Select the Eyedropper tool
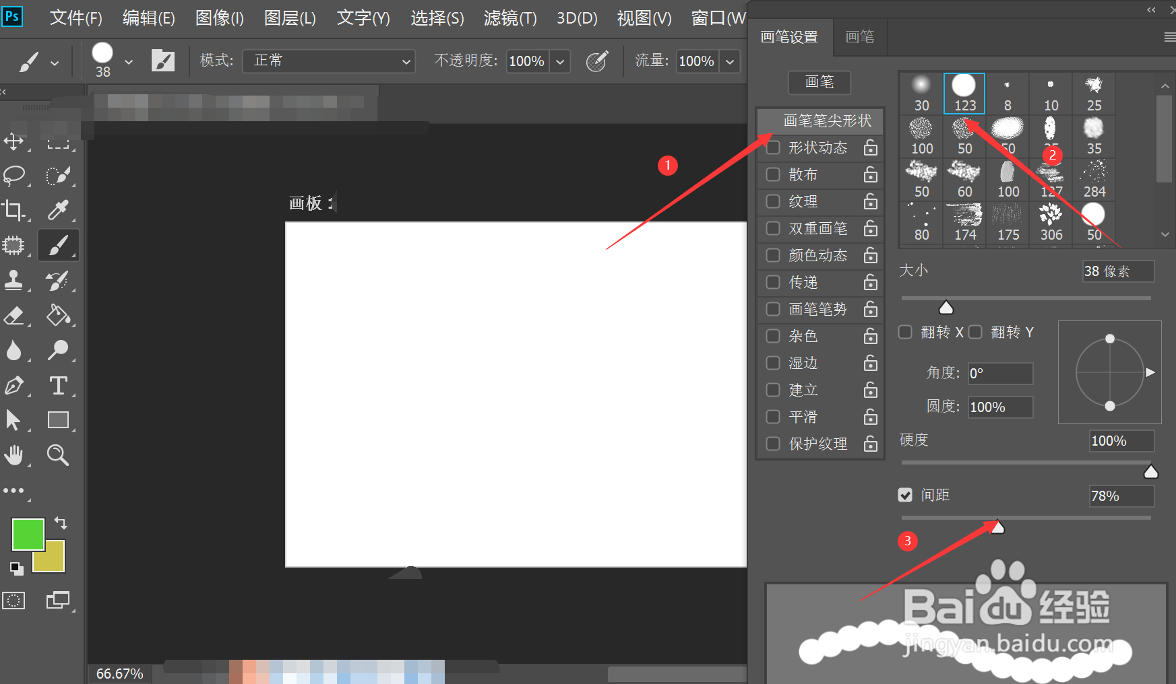1176x684 pixels. coord(59,210)
